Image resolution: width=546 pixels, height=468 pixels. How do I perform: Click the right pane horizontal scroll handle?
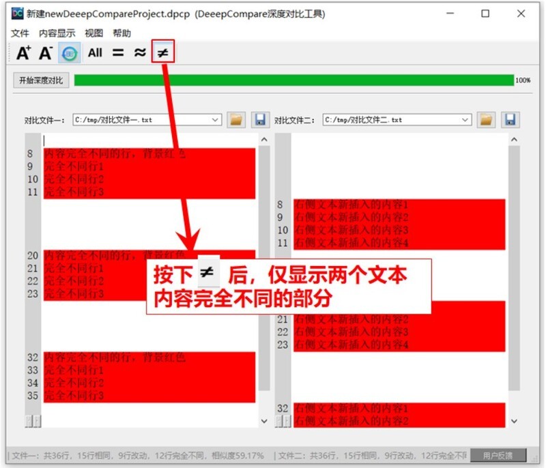pos(283,421)
